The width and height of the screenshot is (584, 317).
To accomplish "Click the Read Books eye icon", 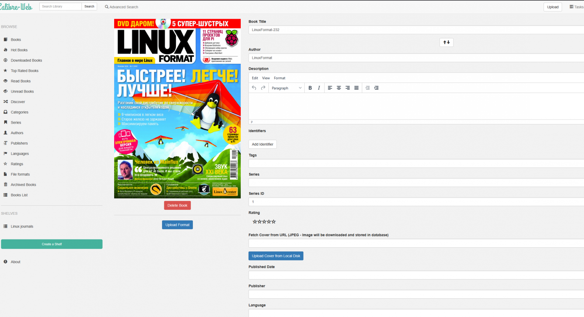I will (x=6, y=81).
